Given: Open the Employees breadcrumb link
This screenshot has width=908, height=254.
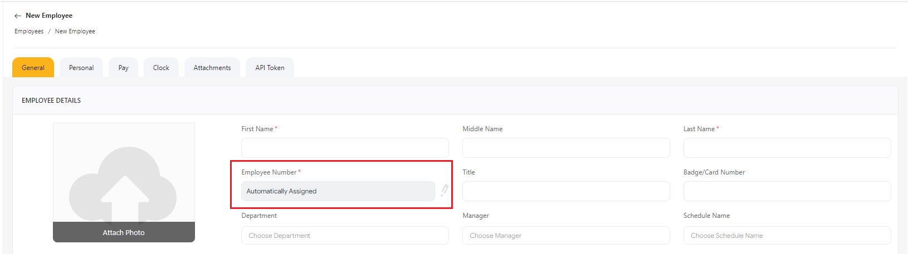Looking at the screenshot, I should point(29,32).
